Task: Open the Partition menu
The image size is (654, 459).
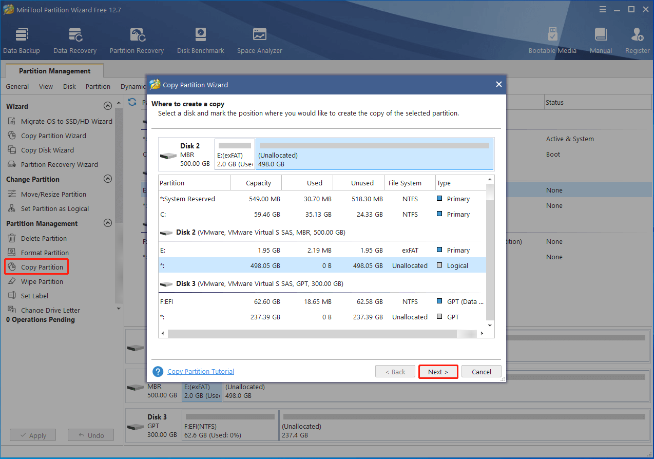Action: click(x=98, y=87)
